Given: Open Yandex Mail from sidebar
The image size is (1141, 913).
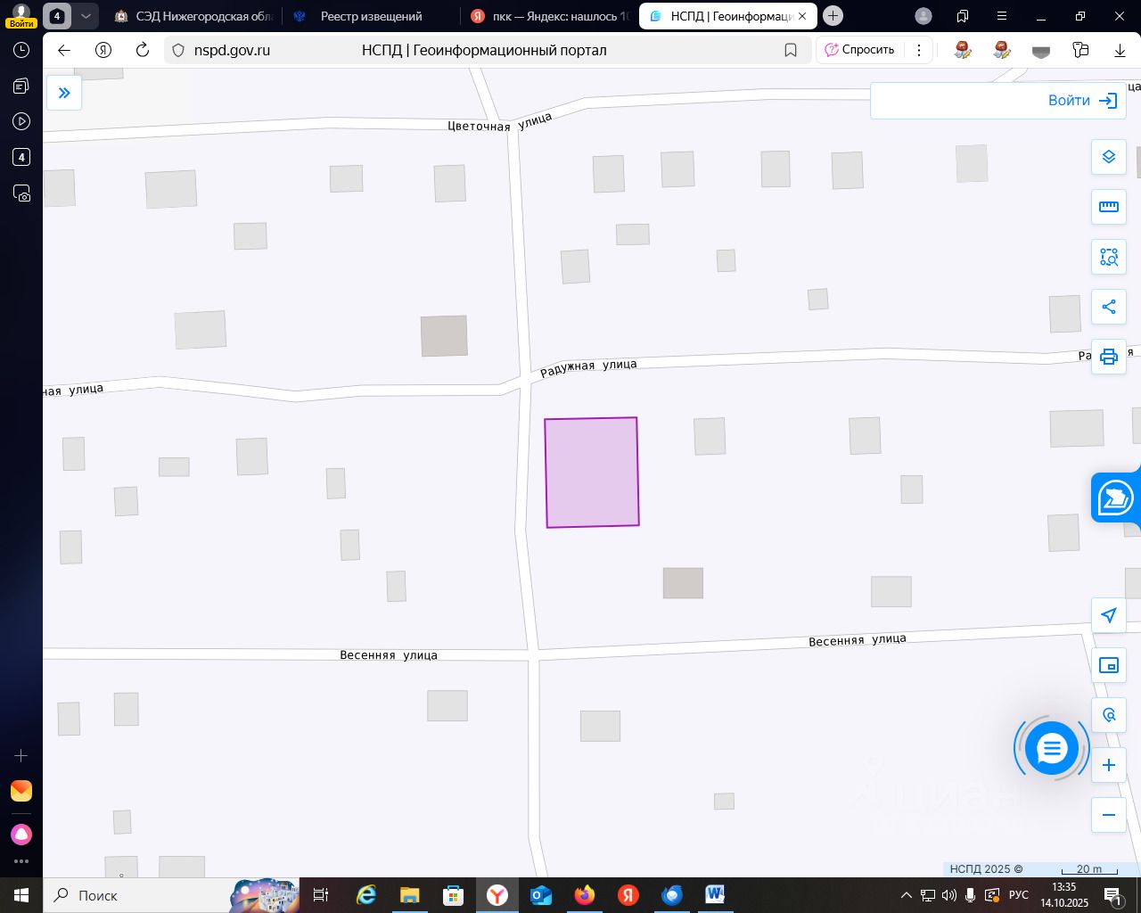Looking at the screenshot, I should point(21,791).
